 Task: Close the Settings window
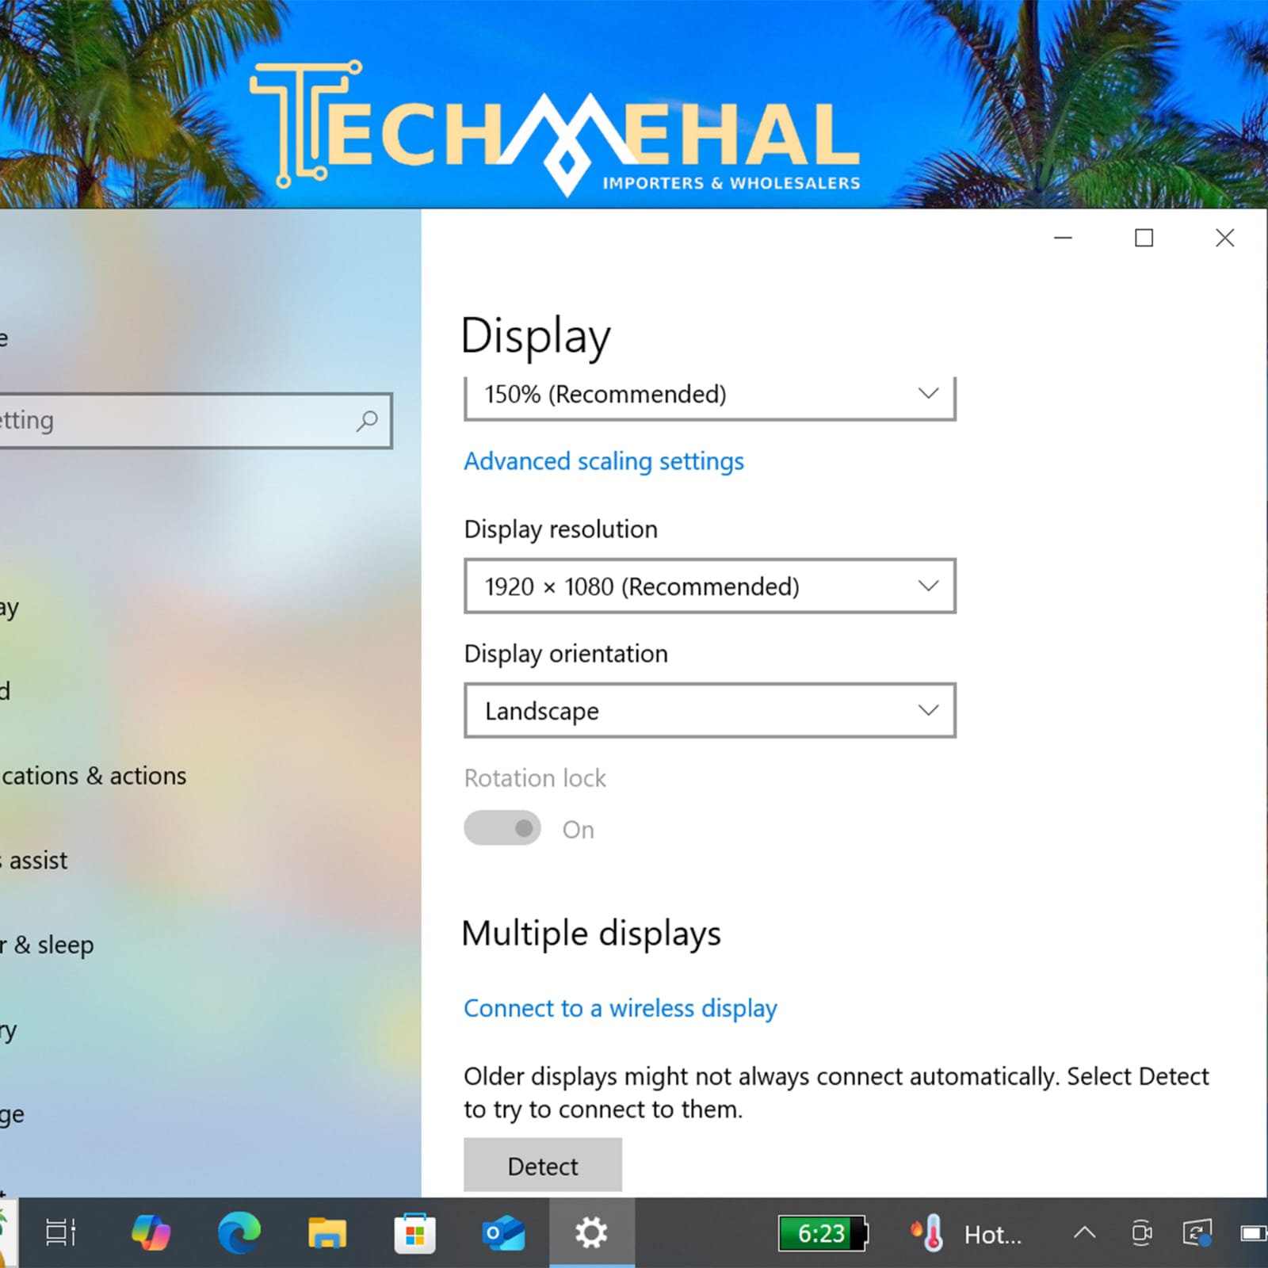pyautogui.click(x=1225, y=238)
